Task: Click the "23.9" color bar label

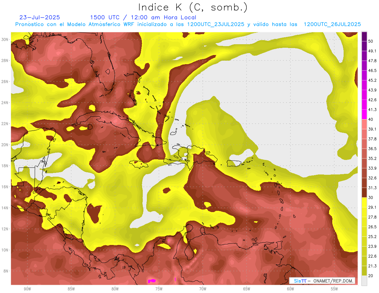Action: (x=372, y=246)
